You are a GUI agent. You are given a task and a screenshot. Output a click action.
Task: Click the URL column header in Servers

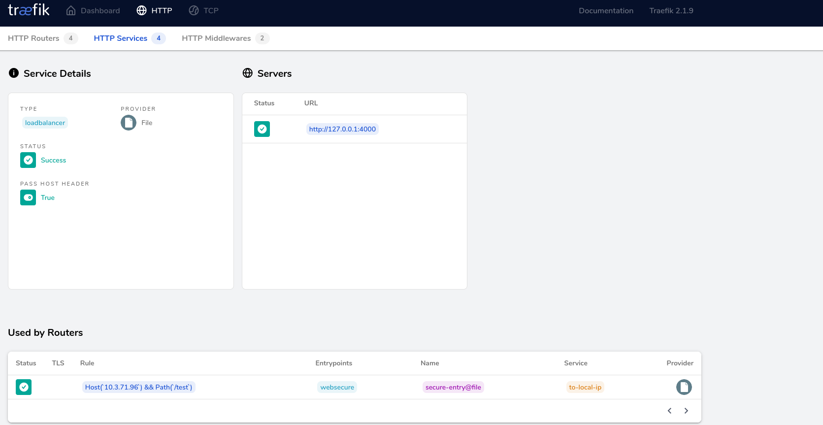point(311,103)
